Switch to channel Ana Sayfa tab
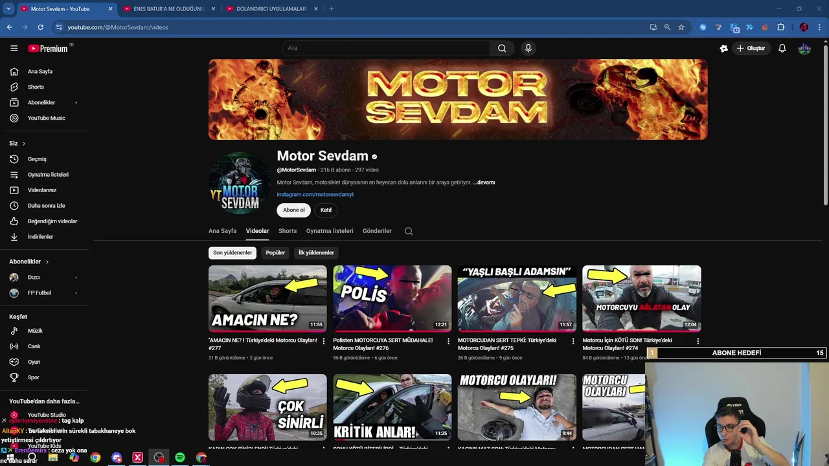Viewport: 829px width, 466px height. coord(222,231)
